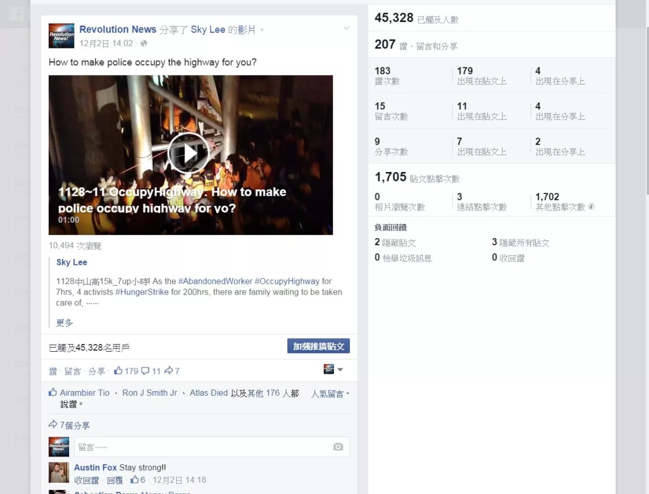Image resolution: width=649 pixels, height=494 pixels.
Task: Click 1,705 貼文點擊次數 stat
Action: click(417, 177)
